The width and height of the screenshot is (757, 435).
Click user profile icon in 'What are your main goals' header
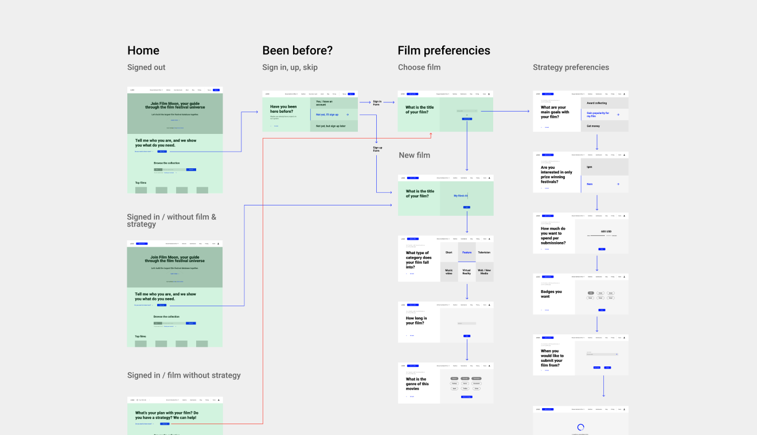point(625,94)
